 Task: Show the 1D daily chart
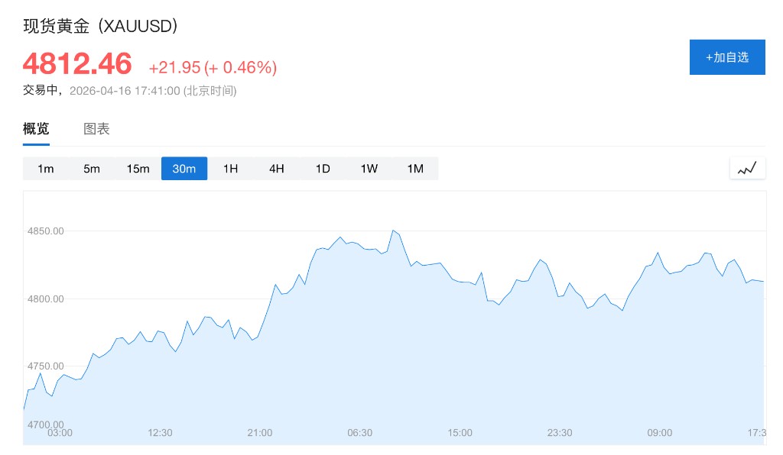pos(323,169)
